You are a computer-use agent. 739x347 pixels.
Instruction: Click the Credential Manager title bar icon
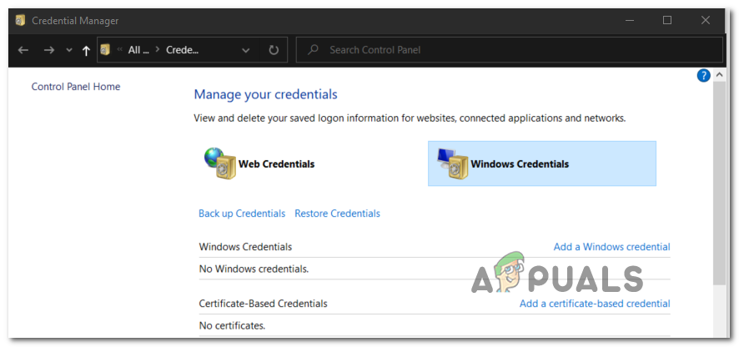pyautogui.click(x=20, y=20)
